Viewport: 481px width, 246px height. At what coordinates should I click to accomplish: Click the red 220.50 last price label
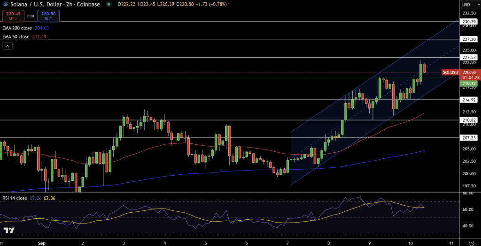tap(469, 73)
